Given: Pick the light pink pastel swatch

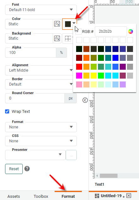Looking at the screenshot, I should coord(79,84).
